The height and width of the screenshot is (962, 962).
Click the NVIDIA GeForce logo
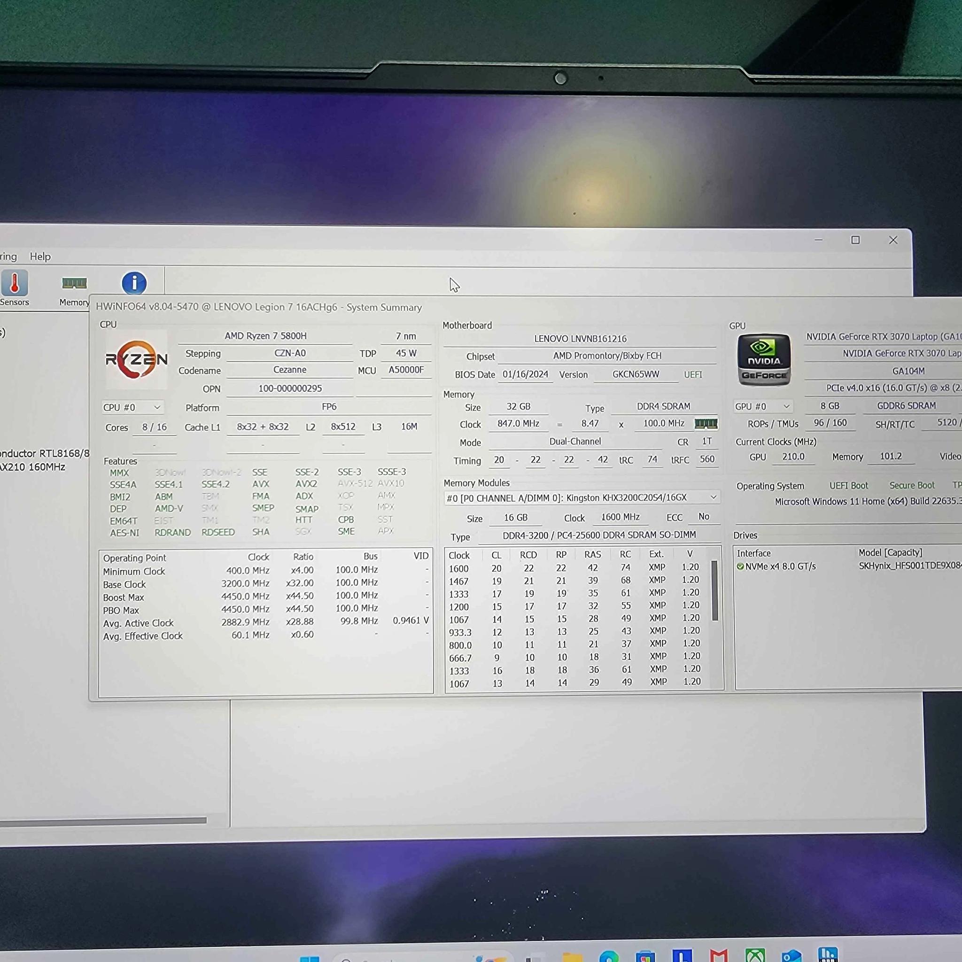coord(764,360)
